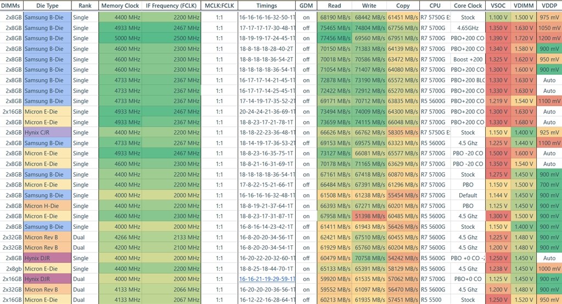This screenshot has width=562, height=304.
Task: Click the 2133 MHz FCLK cell
Action: (171, 237)
